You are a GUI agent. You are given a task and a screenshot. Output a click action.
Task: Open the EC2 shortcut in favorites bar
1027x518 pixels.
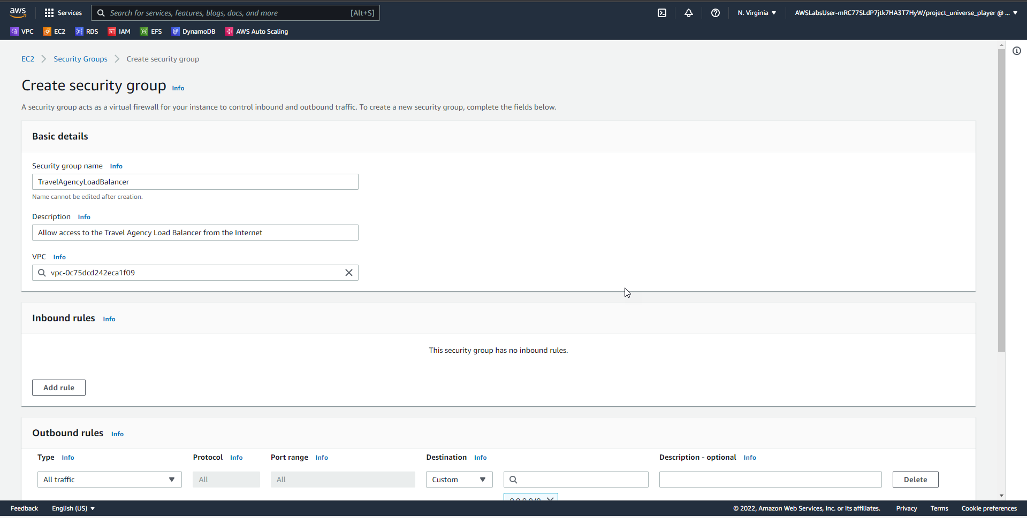(54, 32)
